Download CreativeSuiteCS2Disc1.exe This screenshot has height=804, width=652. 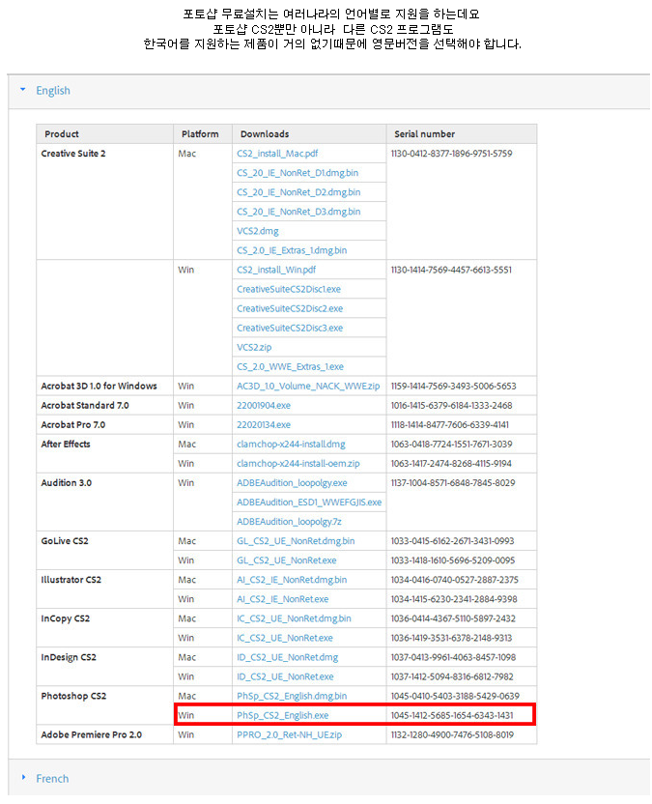pos(289,289)
